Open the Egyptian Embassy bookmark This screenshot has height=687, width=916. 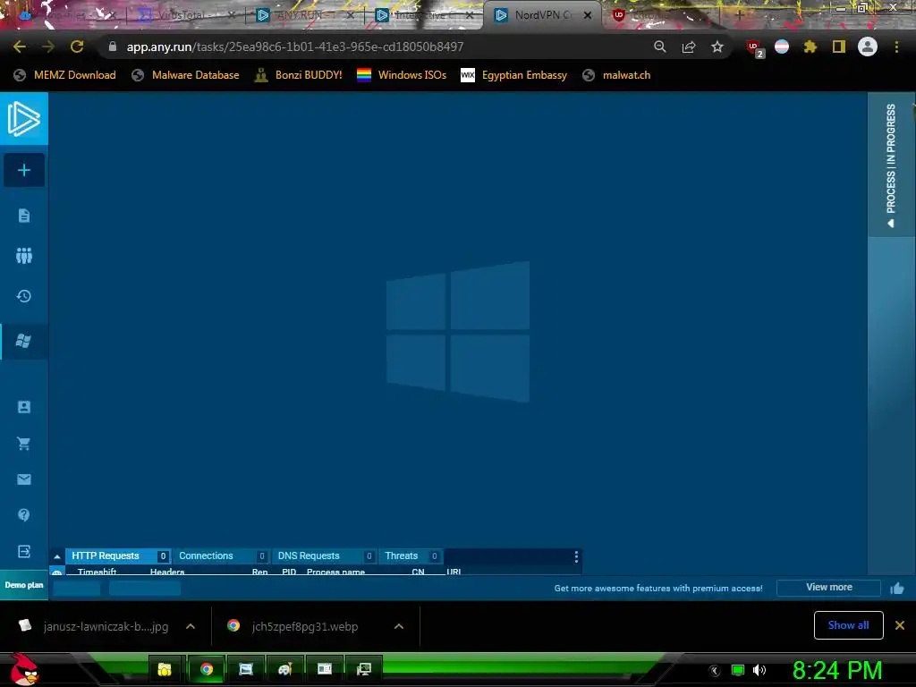(x=514, y=75)
